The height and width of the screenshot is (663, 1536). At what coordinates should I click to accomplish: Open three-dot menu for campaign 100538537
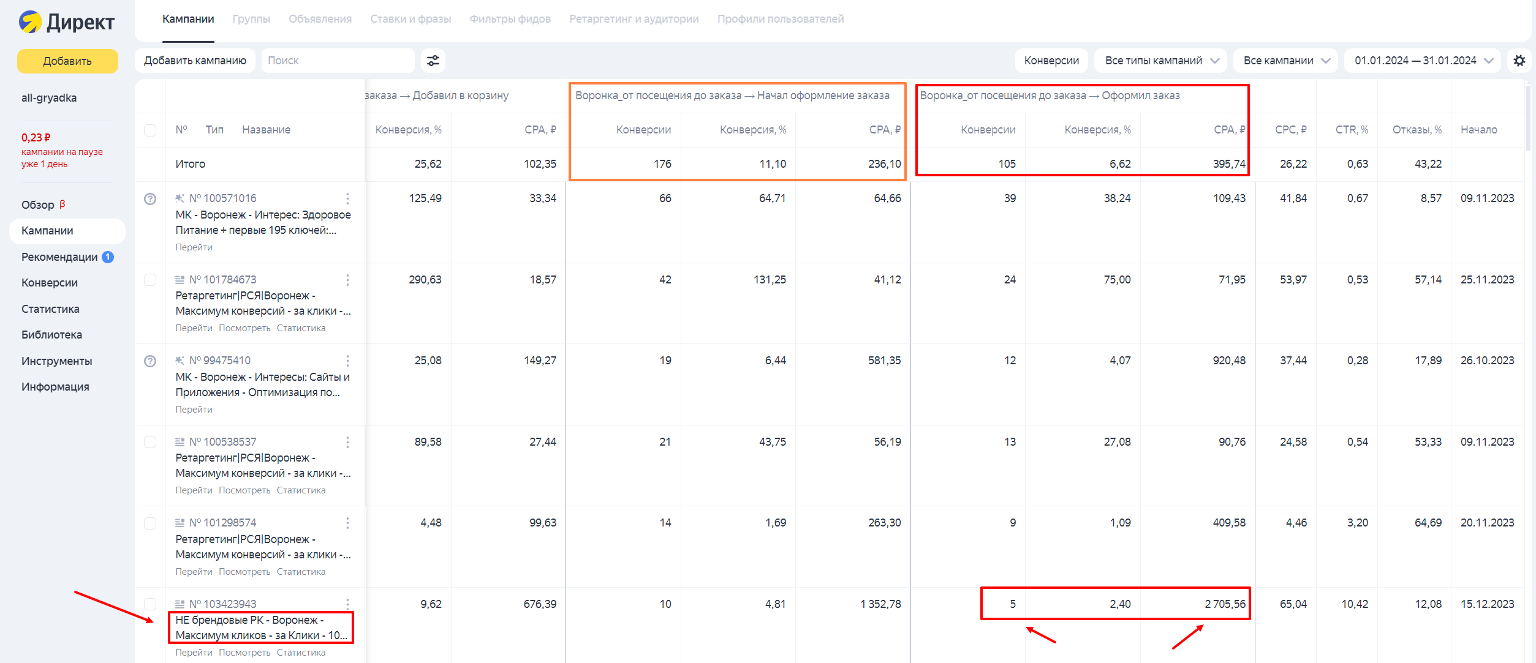347,442
